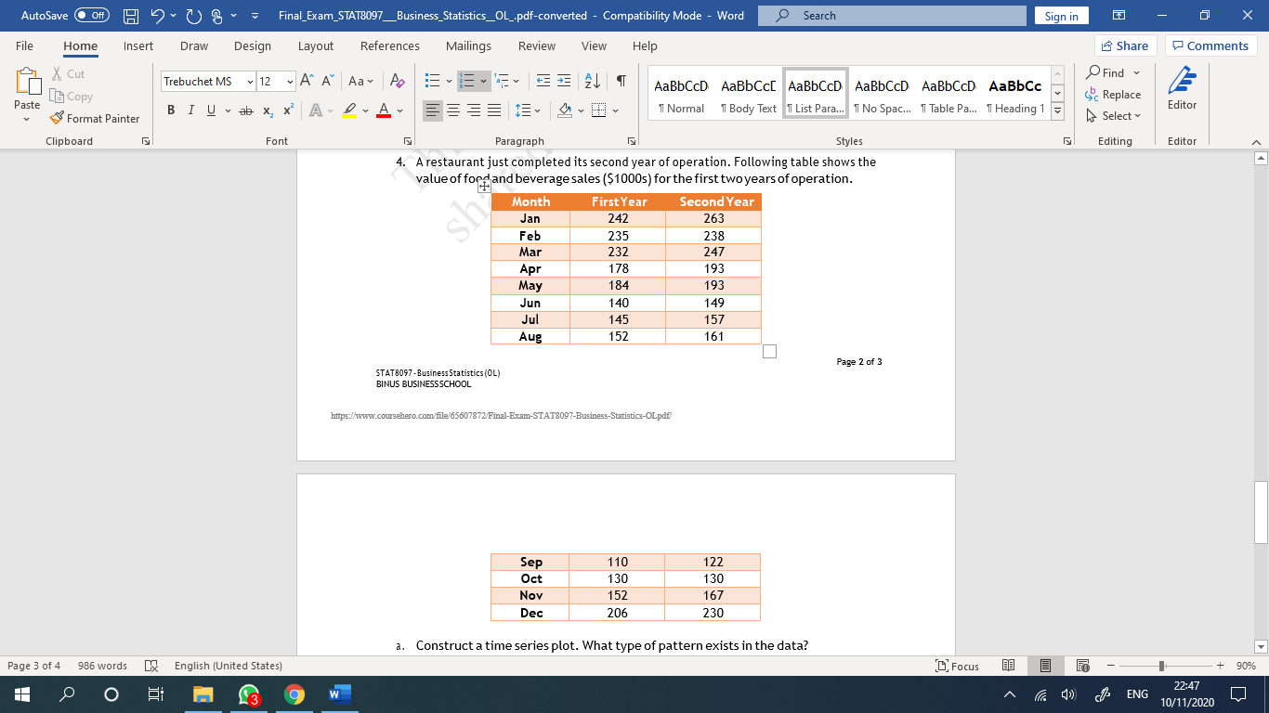Viewport: 1269px width, 713px height.
Task: Click the Increase Indent icon
Action: point(566,81)
